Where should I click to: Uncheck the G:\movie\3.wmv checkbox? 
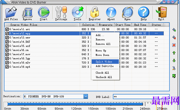point(7,37)
